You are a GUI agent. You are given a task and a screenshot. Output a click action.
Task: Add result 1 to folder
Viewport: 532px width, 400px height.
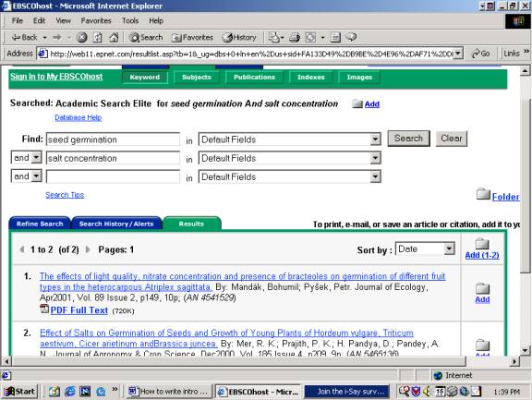[482, 299]
